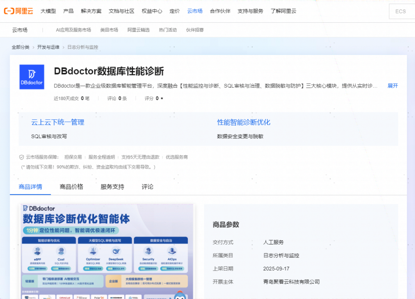
Task: Open 阿里云精选
Action: tap(138, 30)
